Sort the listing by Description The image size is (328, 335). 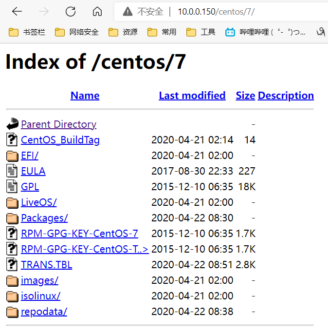(x=286, y=96)
